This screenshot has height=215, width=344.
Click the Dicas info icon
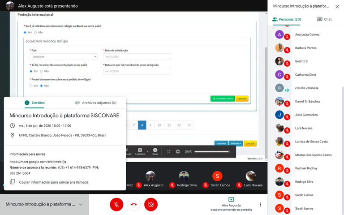pos(155,150)
